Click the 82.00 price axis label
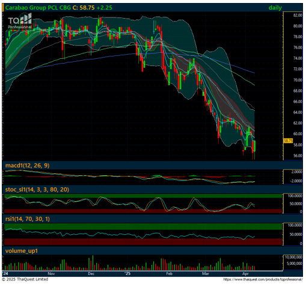The image size is (306, 284). pos(298,16)
